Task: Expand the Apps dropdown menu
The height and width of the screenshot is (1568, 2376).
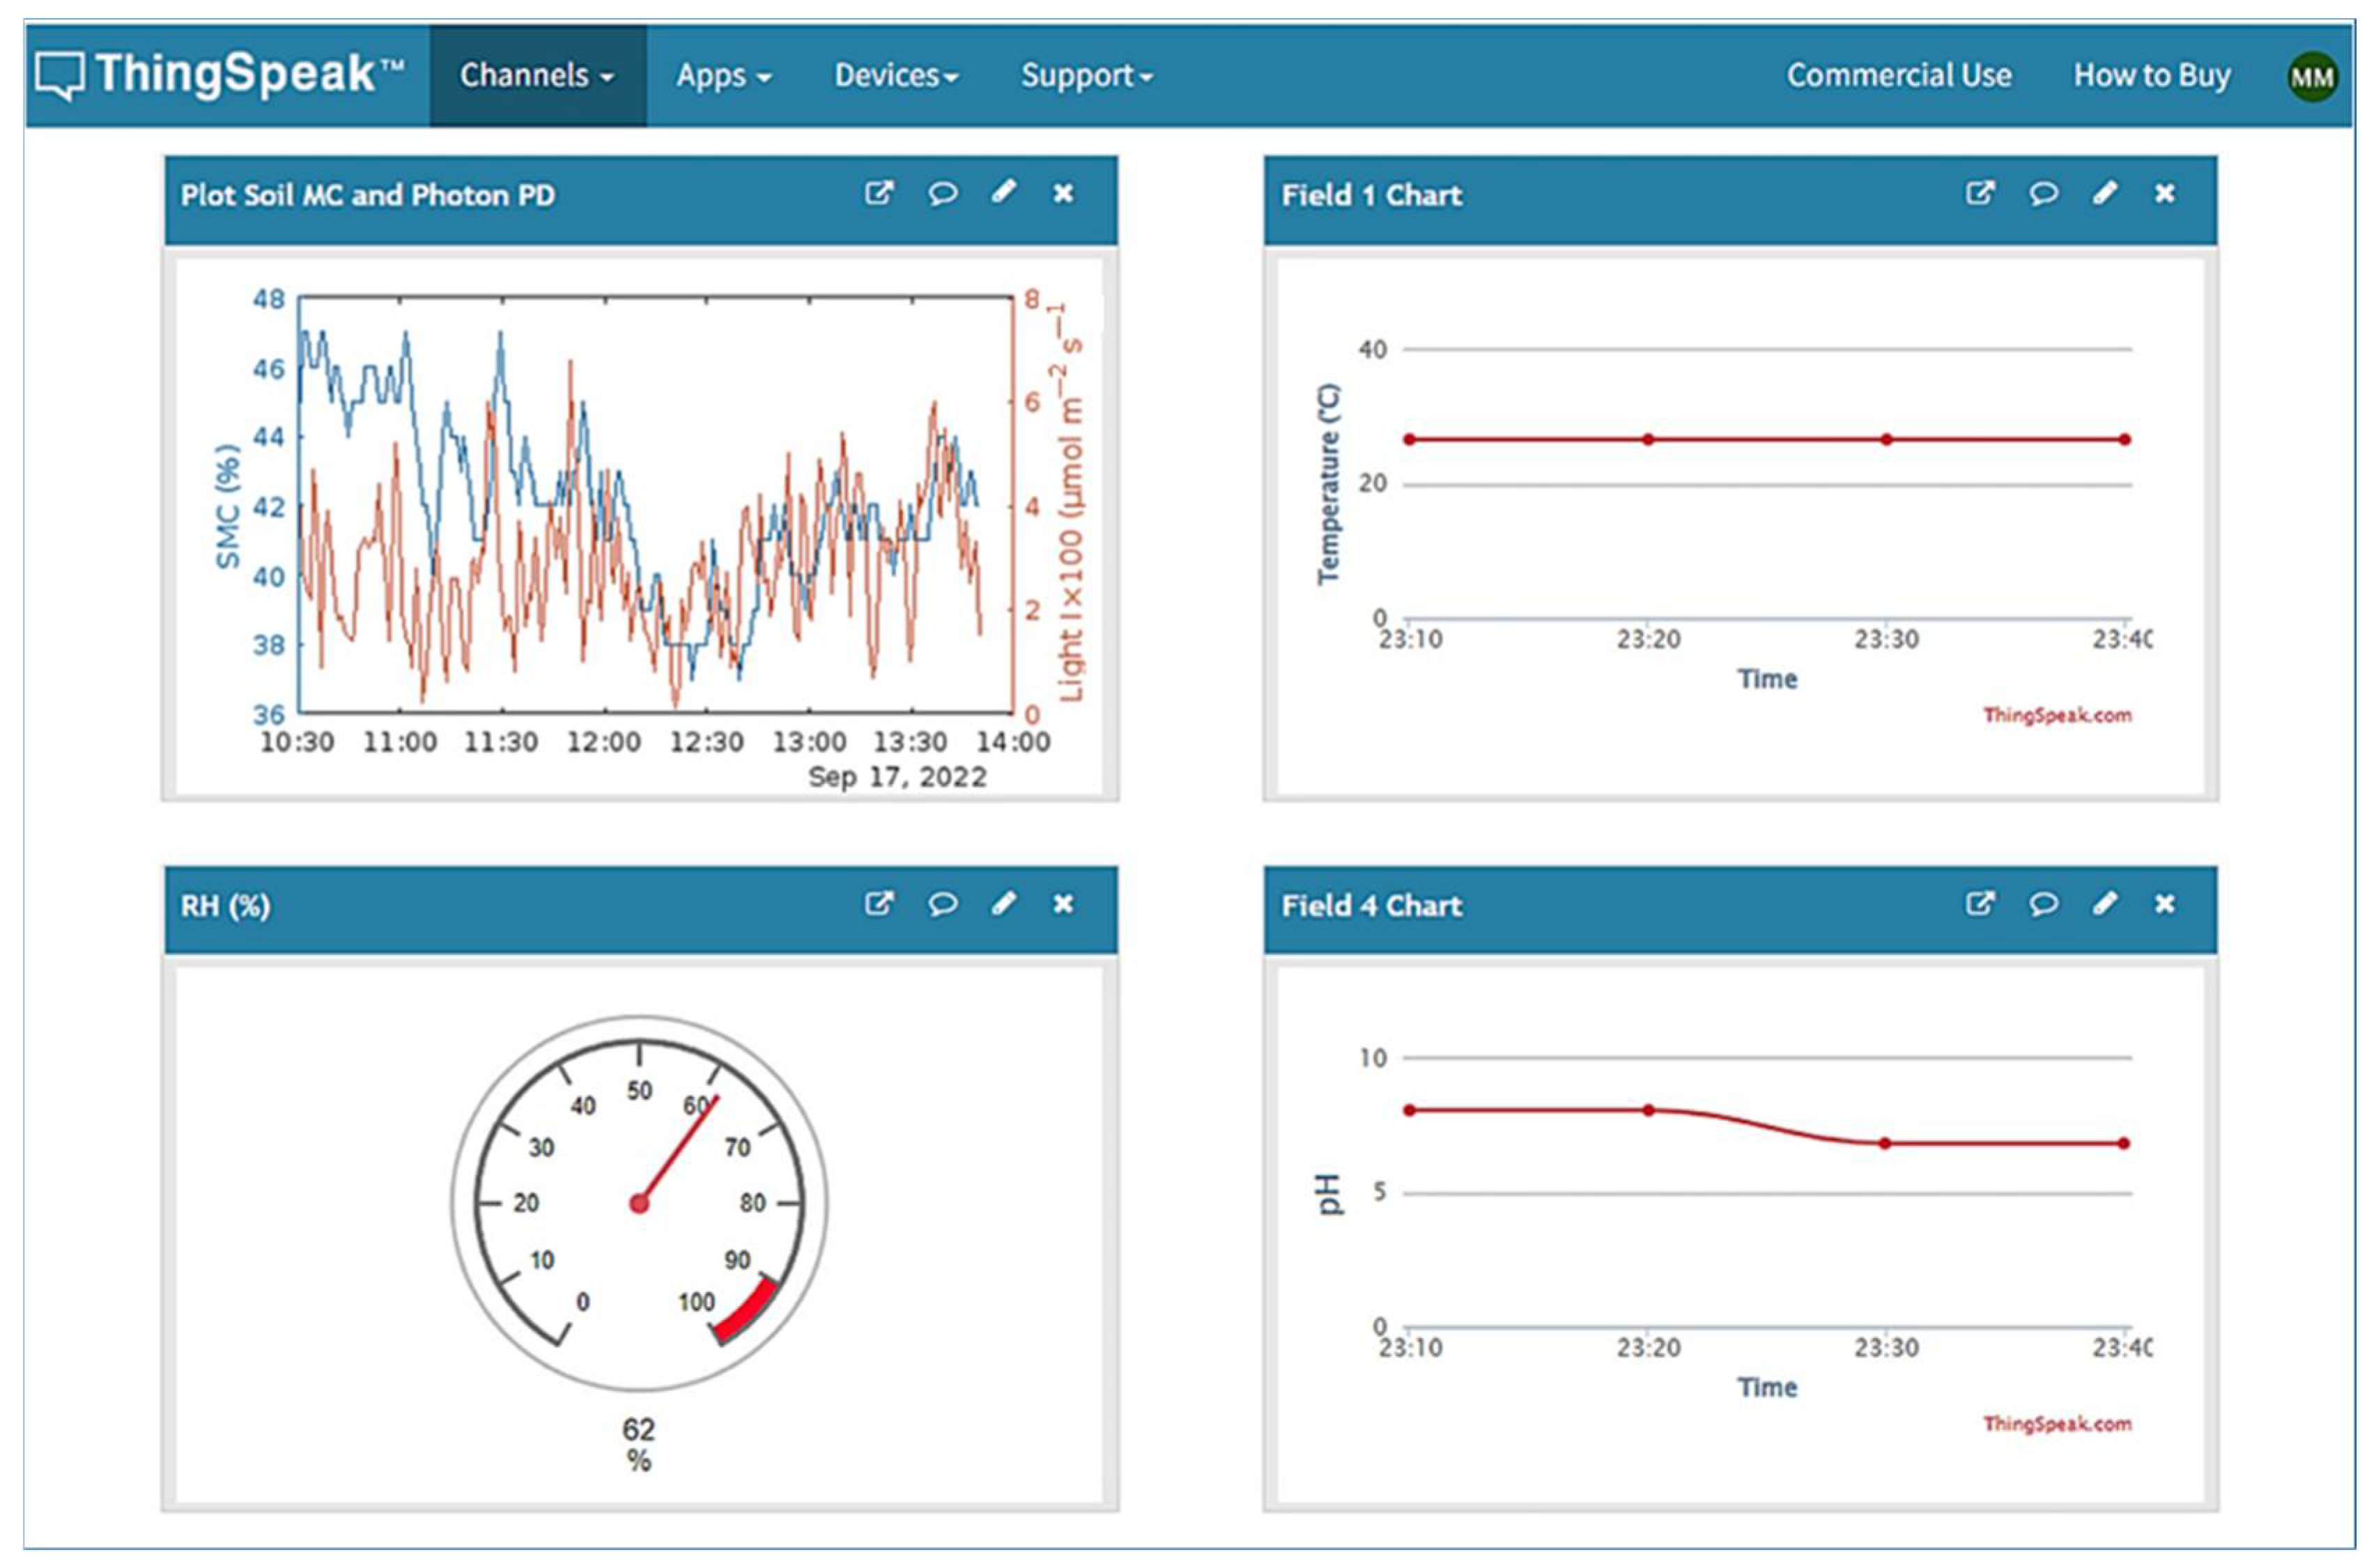Action: pos(723,76)
